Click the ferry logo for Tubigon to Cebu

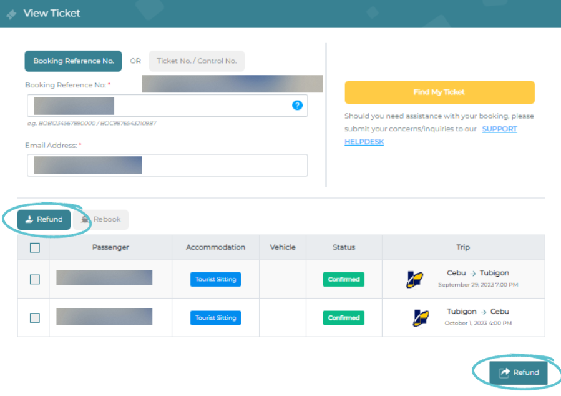click(x=421, y=317)
